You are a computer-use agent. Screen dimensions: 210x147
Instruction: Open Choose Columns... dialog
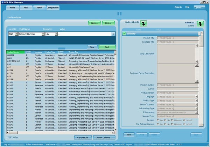[104, 138]
